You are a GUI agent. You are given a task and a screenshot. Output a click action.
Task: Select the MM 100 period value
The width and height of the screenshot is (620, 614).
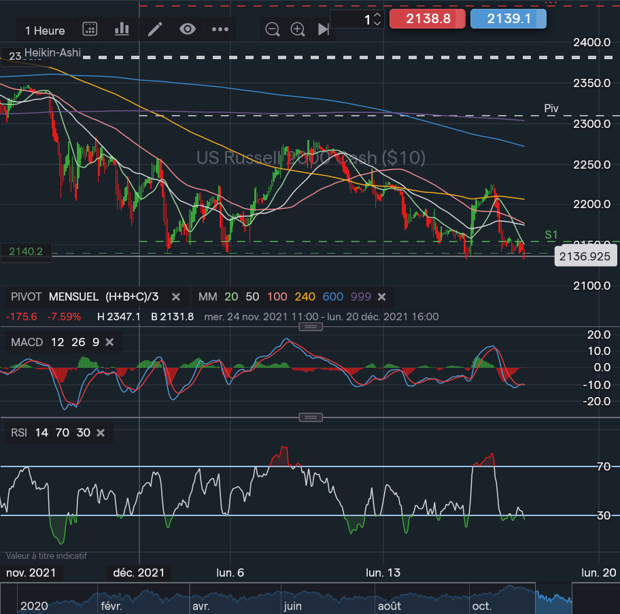click(277, 296)
